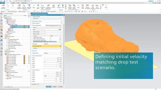The image size is (161, 90).
Task: Click the lock icon on Select Object row
Action: [x=60, y=46]
